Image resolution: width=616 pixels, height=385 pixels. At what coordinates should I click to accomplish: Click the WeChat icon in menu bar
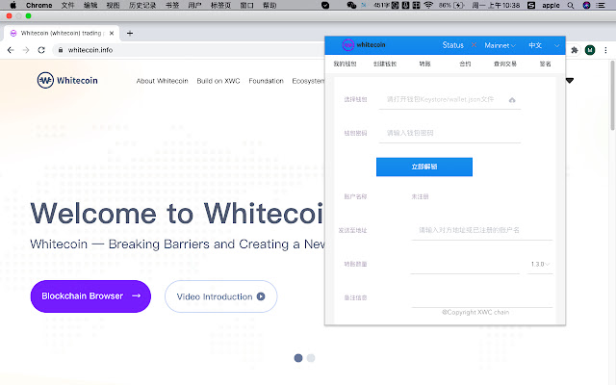tap(351, 5)
